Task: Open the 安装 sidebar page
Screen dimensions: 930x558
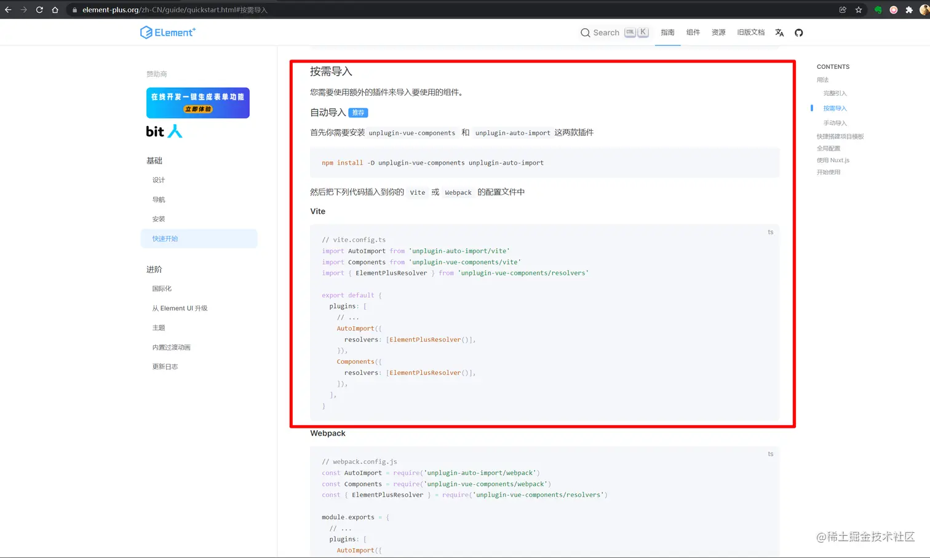Action: [x=159, y=219]
